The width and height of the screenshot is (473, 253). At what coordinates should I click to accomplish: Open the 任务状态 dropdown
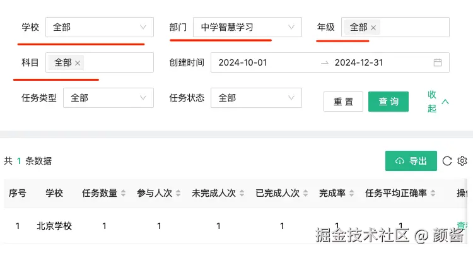256,98
